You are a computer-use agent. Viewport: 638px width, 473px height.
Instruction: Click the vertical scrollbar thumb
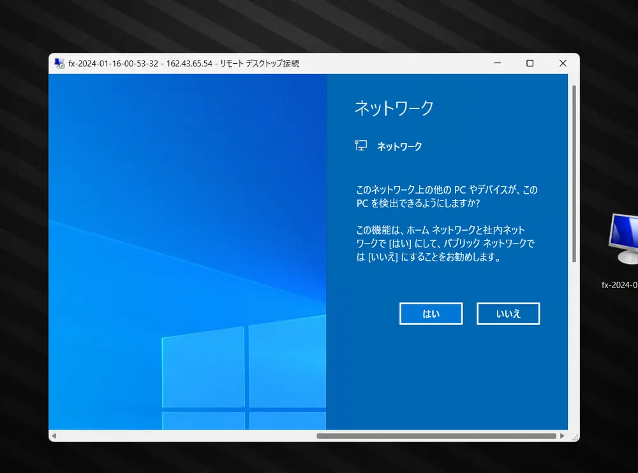[574, 172]
